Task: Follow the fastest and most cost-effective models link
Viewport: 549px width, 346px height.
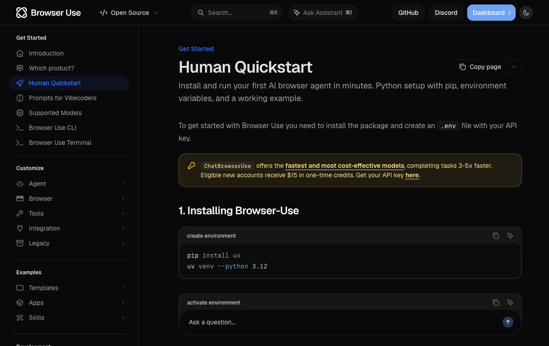Action: click(345, 166)
